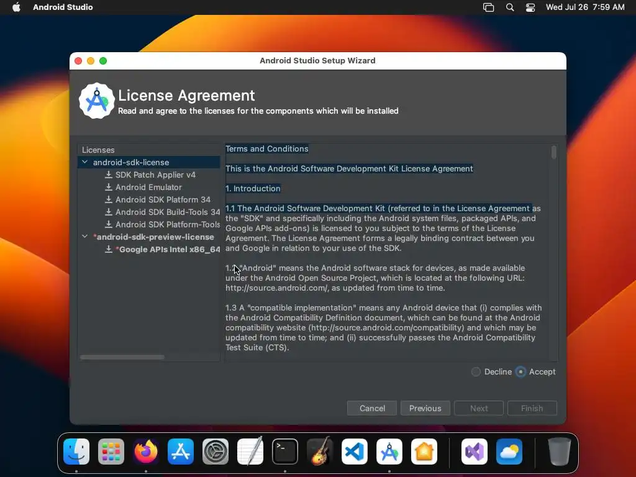Click the Android Studio logo in wizard header
The height and width of the screenshot is (477, 636).
pyautogui.click(x=96, y=101)
